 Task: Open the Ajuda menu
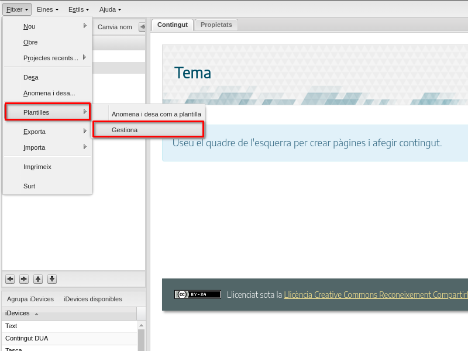point(110,9)
